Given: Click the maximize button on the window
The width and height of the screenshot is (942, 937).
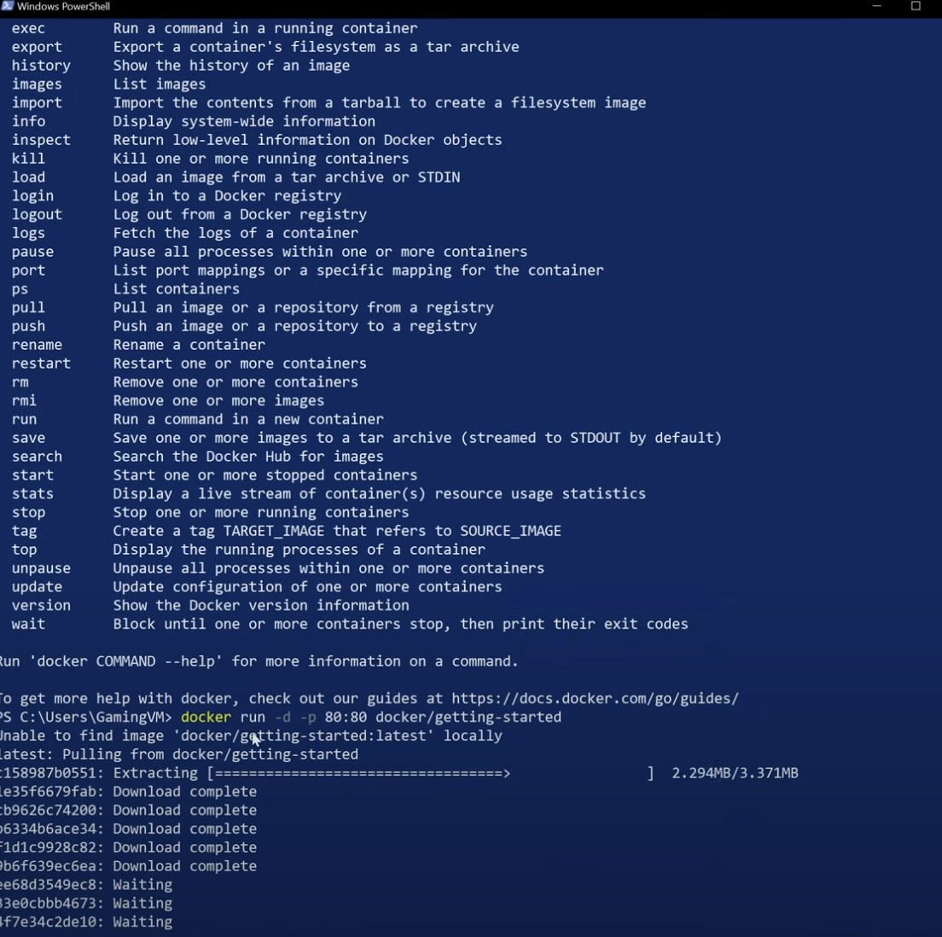Looking at the screenshot, I should tap(916, 7).
